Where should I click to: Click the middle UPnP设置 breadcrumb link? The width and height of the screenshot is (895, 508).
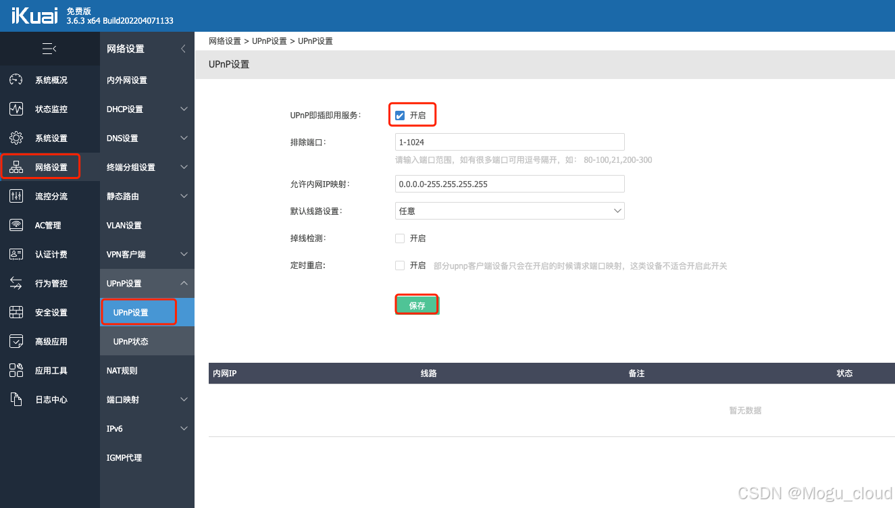(270, 41)
